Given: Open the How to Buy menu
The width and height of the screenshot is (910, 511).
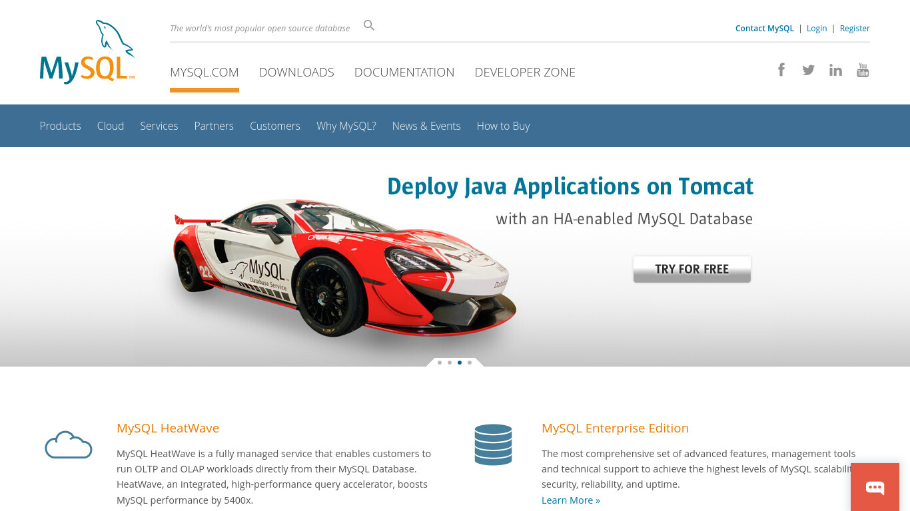Looking at the screenshot, I should 504,126.
